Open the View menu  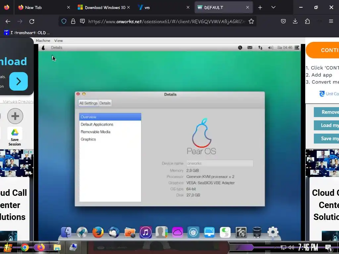point(58,41)
